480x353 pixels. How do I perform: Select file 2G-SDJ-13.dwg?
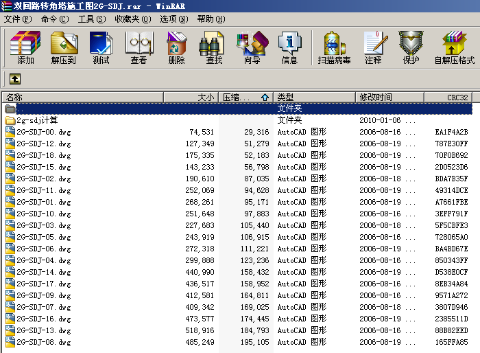[44, 330]
